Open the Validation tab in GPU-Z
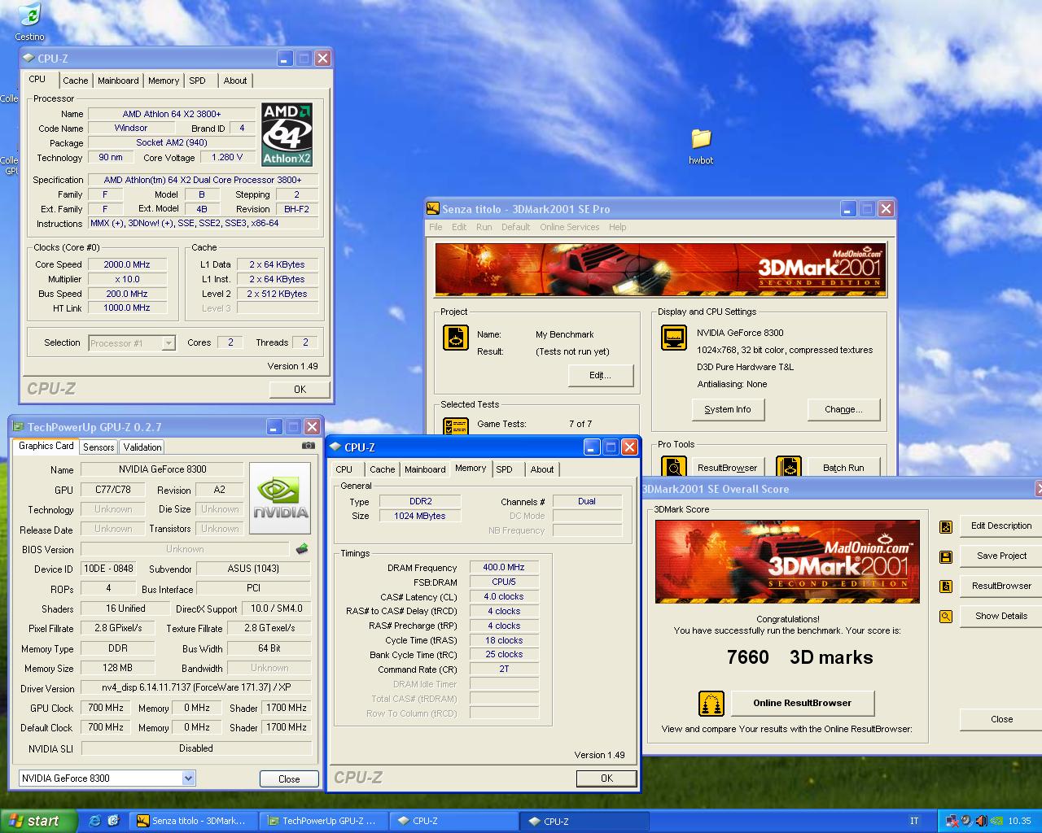Viewport: 1042px width, 833px height. (x=142, y=447)
